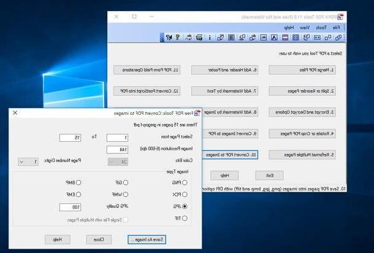Click the Select Page from field

117,138
